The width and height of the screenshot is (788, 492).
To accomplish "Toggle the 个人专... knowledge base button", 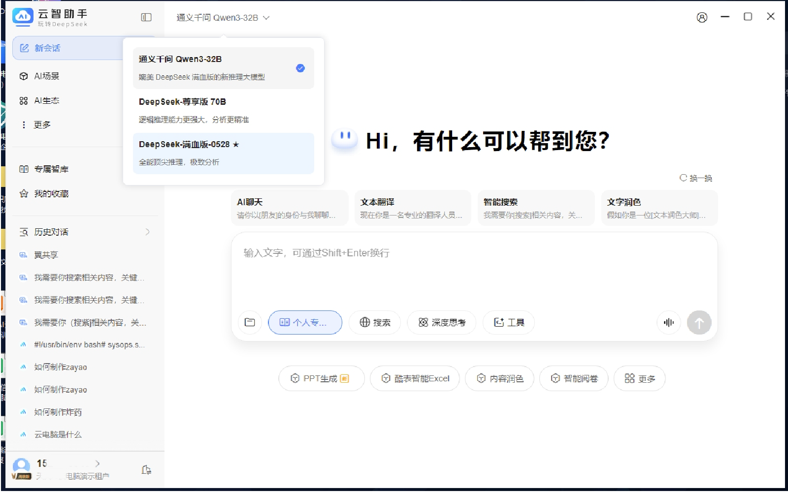I will [x=305, y=322].
